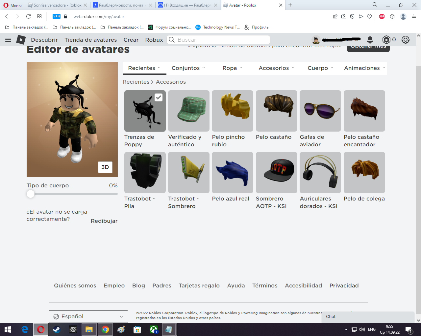
Task: Open the Robux menu item
Action: 154,40
